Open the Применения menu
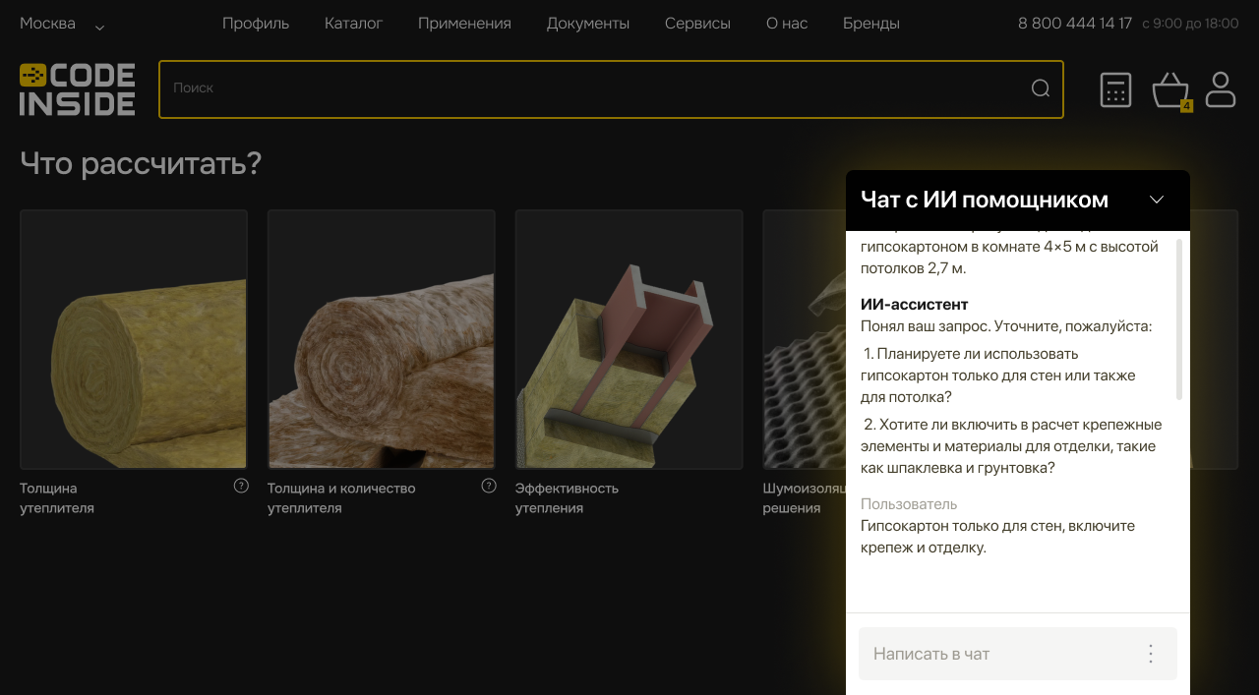 pos(464,24)
